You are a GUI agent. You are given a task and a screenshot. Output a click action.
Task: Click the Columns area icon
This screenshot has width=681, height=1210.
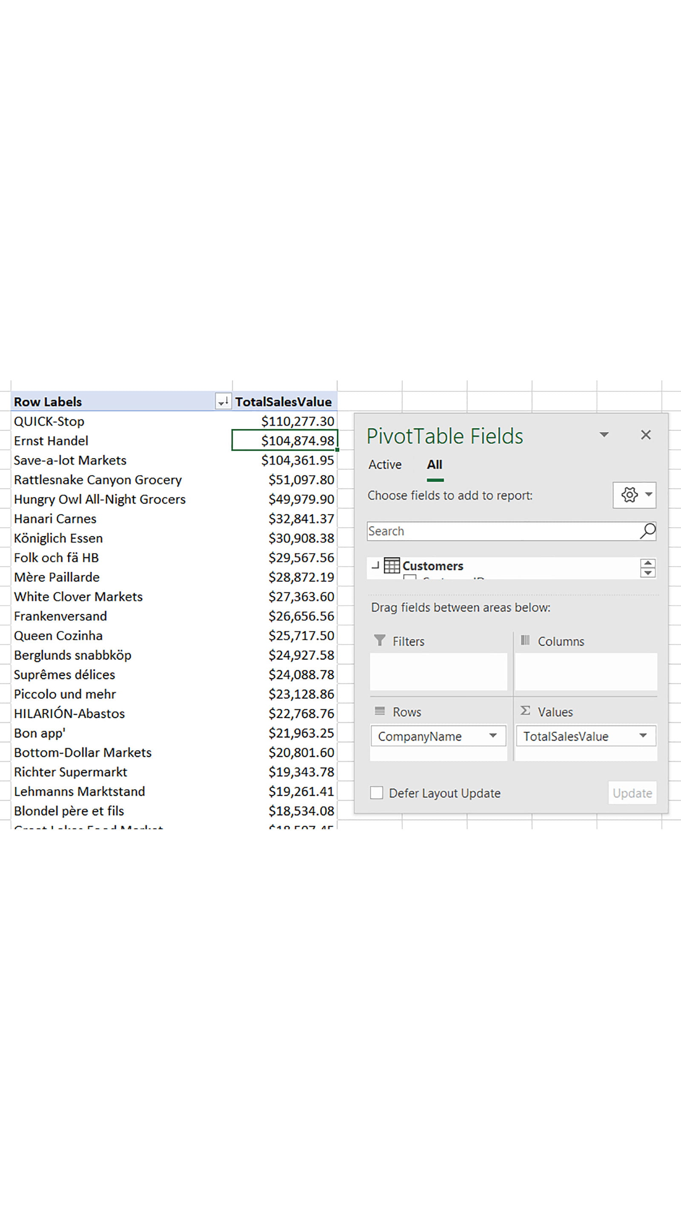coord(525,641)
